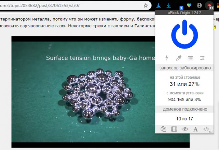Viewport: 219px width, 150px height.
Task: Click '904 168 или 3%' statistic
Action: [x=184, y=100]
